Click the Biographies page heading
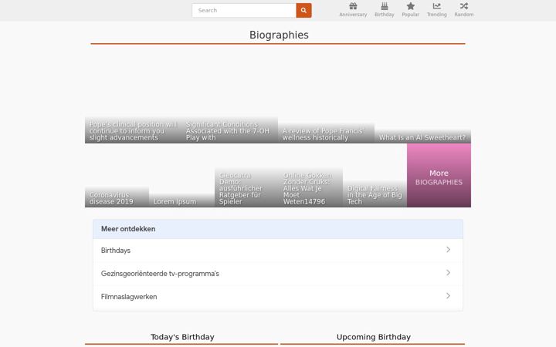The width and height of the screenshot is (556, 347). click(x=279, y=35)
